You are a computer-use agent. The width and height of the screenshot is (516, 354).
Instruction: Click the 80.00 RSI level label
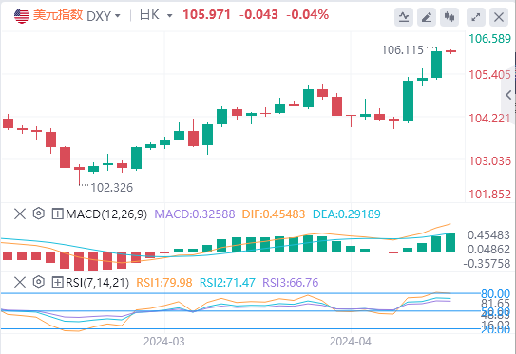[x=495, y=293]
